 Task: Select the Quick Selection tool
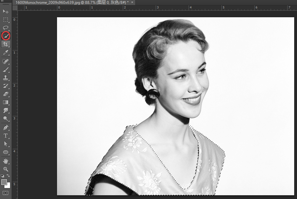click(6, 36)
